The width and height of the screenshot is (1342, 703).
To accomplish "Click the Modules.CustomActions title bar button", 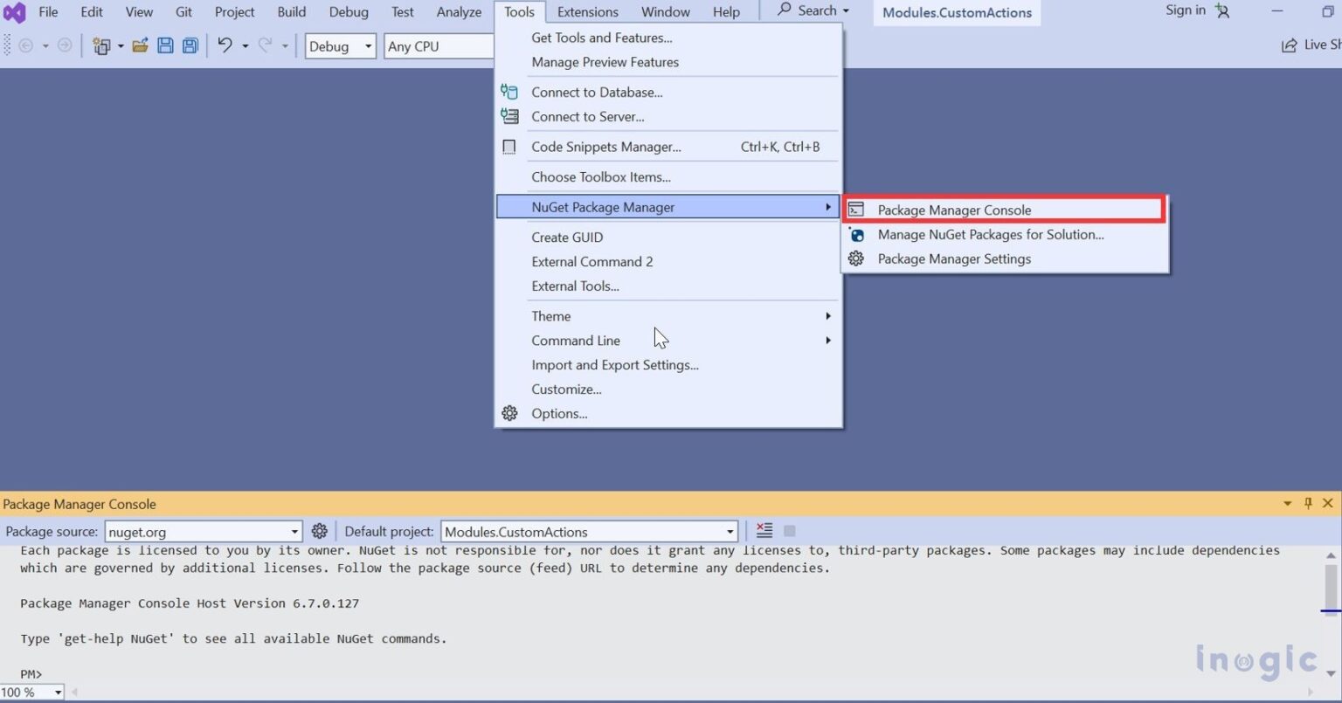I will point(955,12).
